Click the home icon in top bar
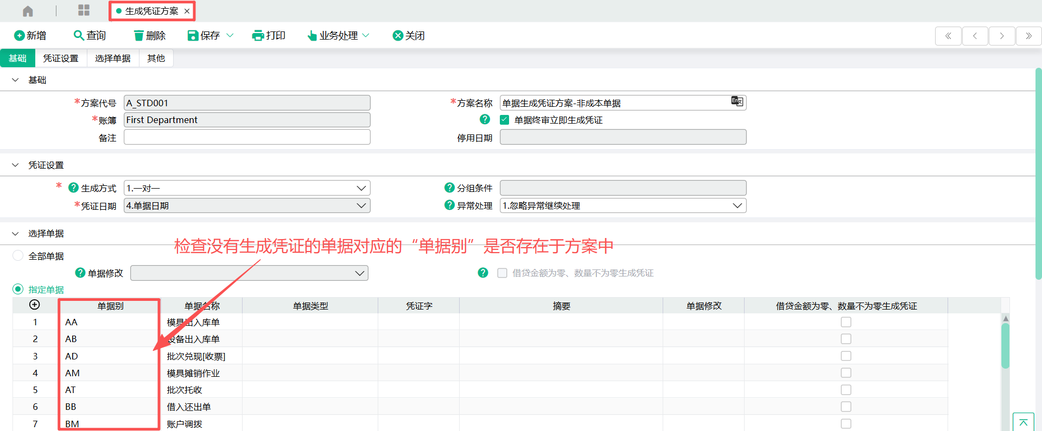The image size is (1042, 431). point(28,11)
